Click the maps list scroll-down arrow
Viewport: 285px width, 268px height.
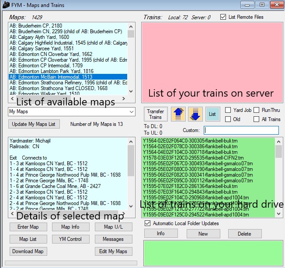(131, 91)
